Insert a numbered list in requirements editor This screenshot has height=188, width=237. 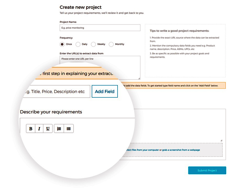59,128
